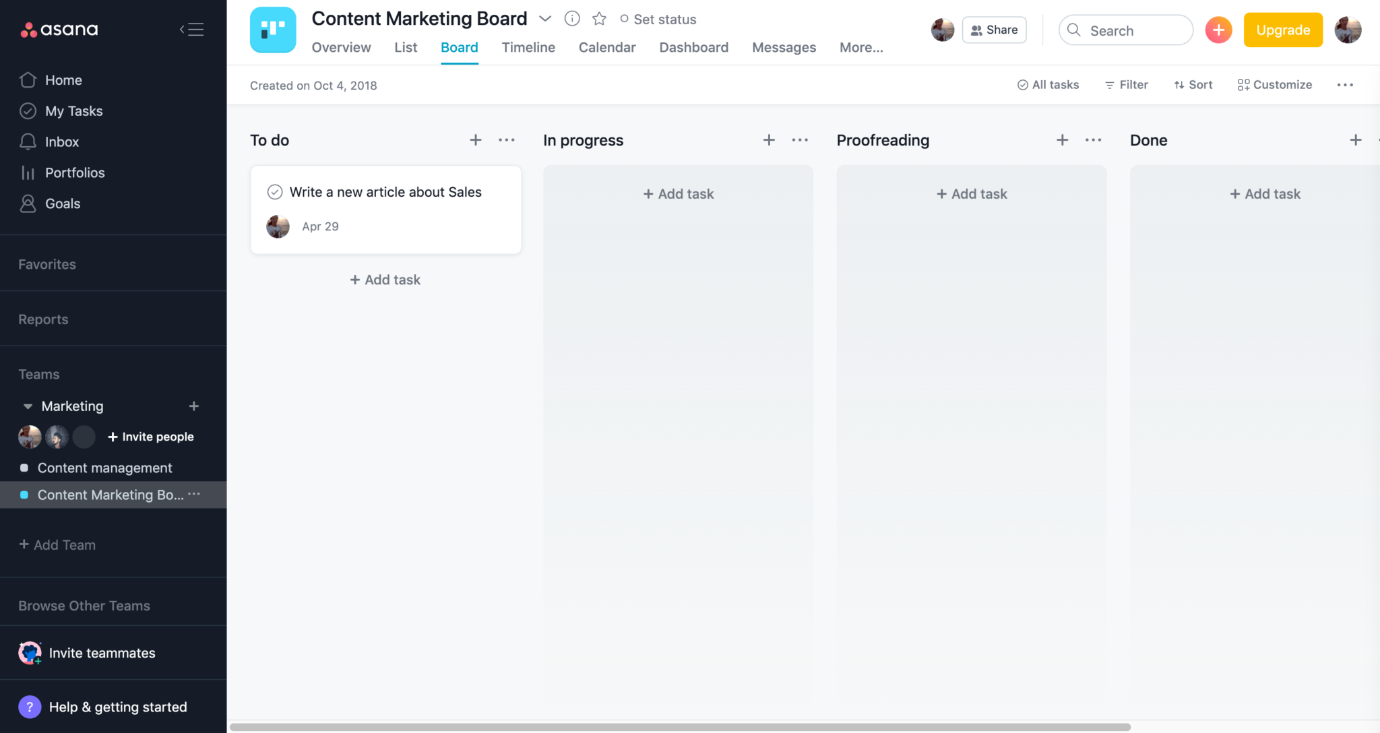Screen dimensions: 1380x733
Task: Click the Upgrade button
Action: (x=1283, y=30)
